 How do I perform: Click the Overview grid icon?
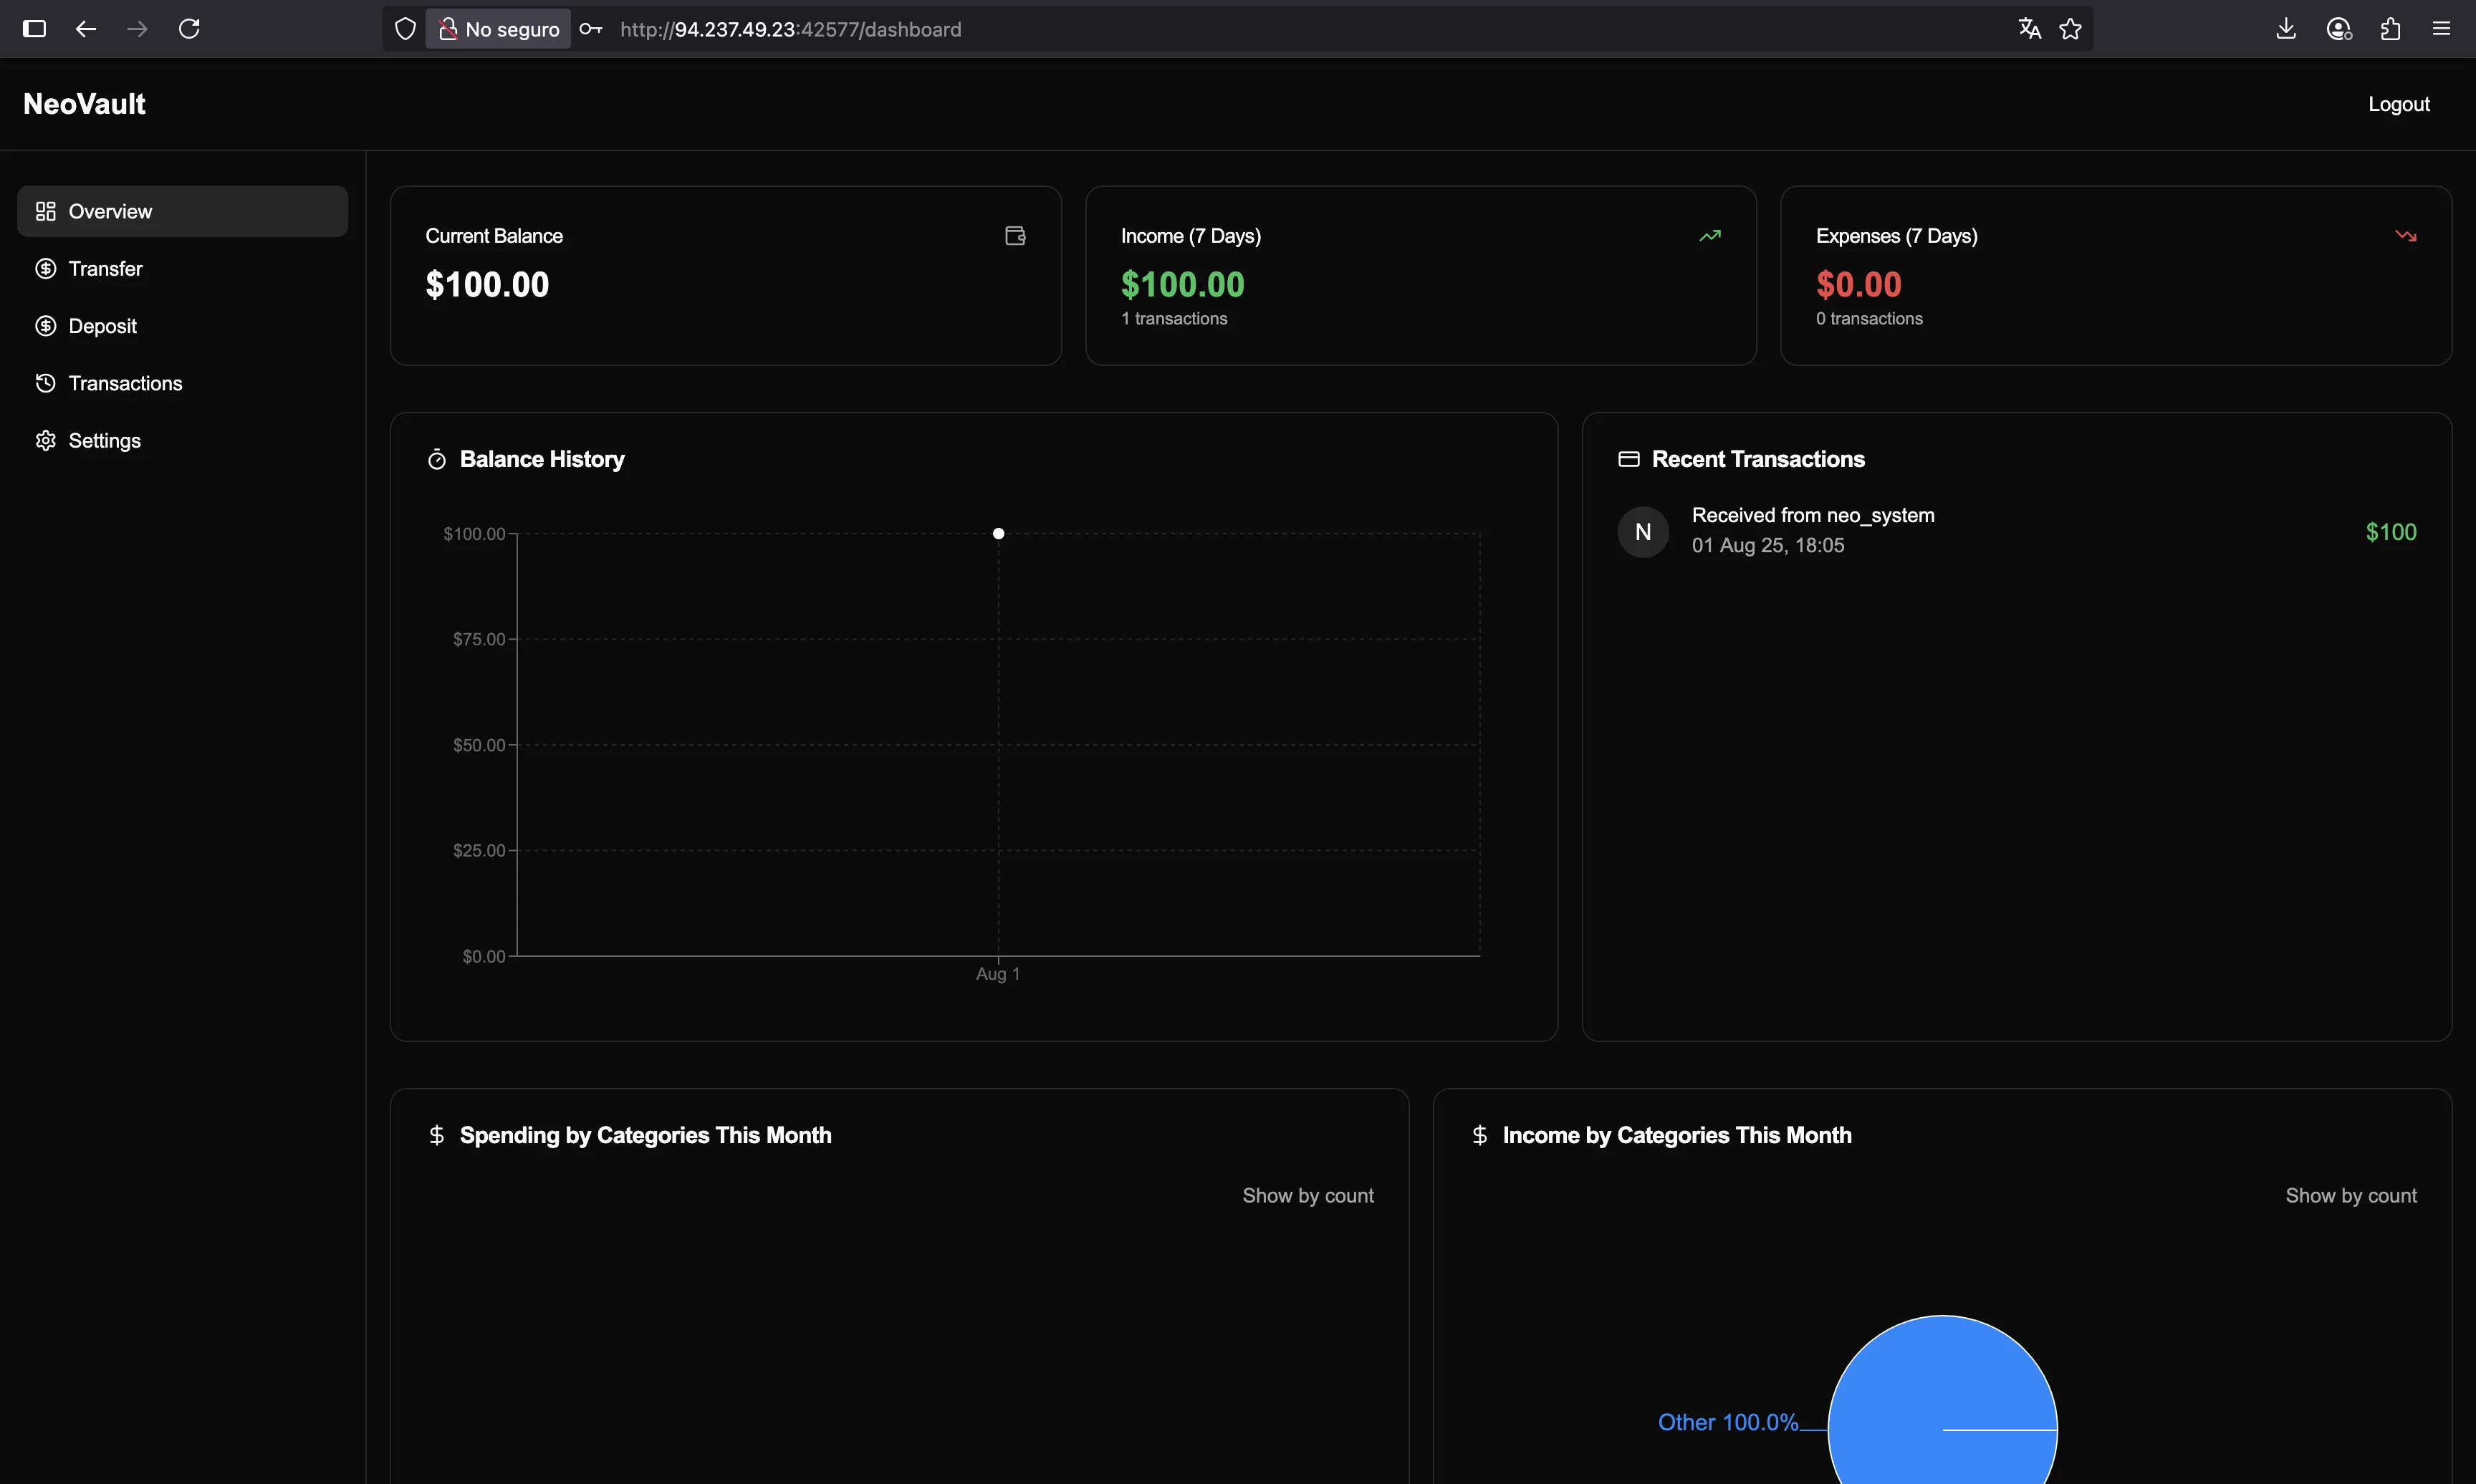point(45,211)
